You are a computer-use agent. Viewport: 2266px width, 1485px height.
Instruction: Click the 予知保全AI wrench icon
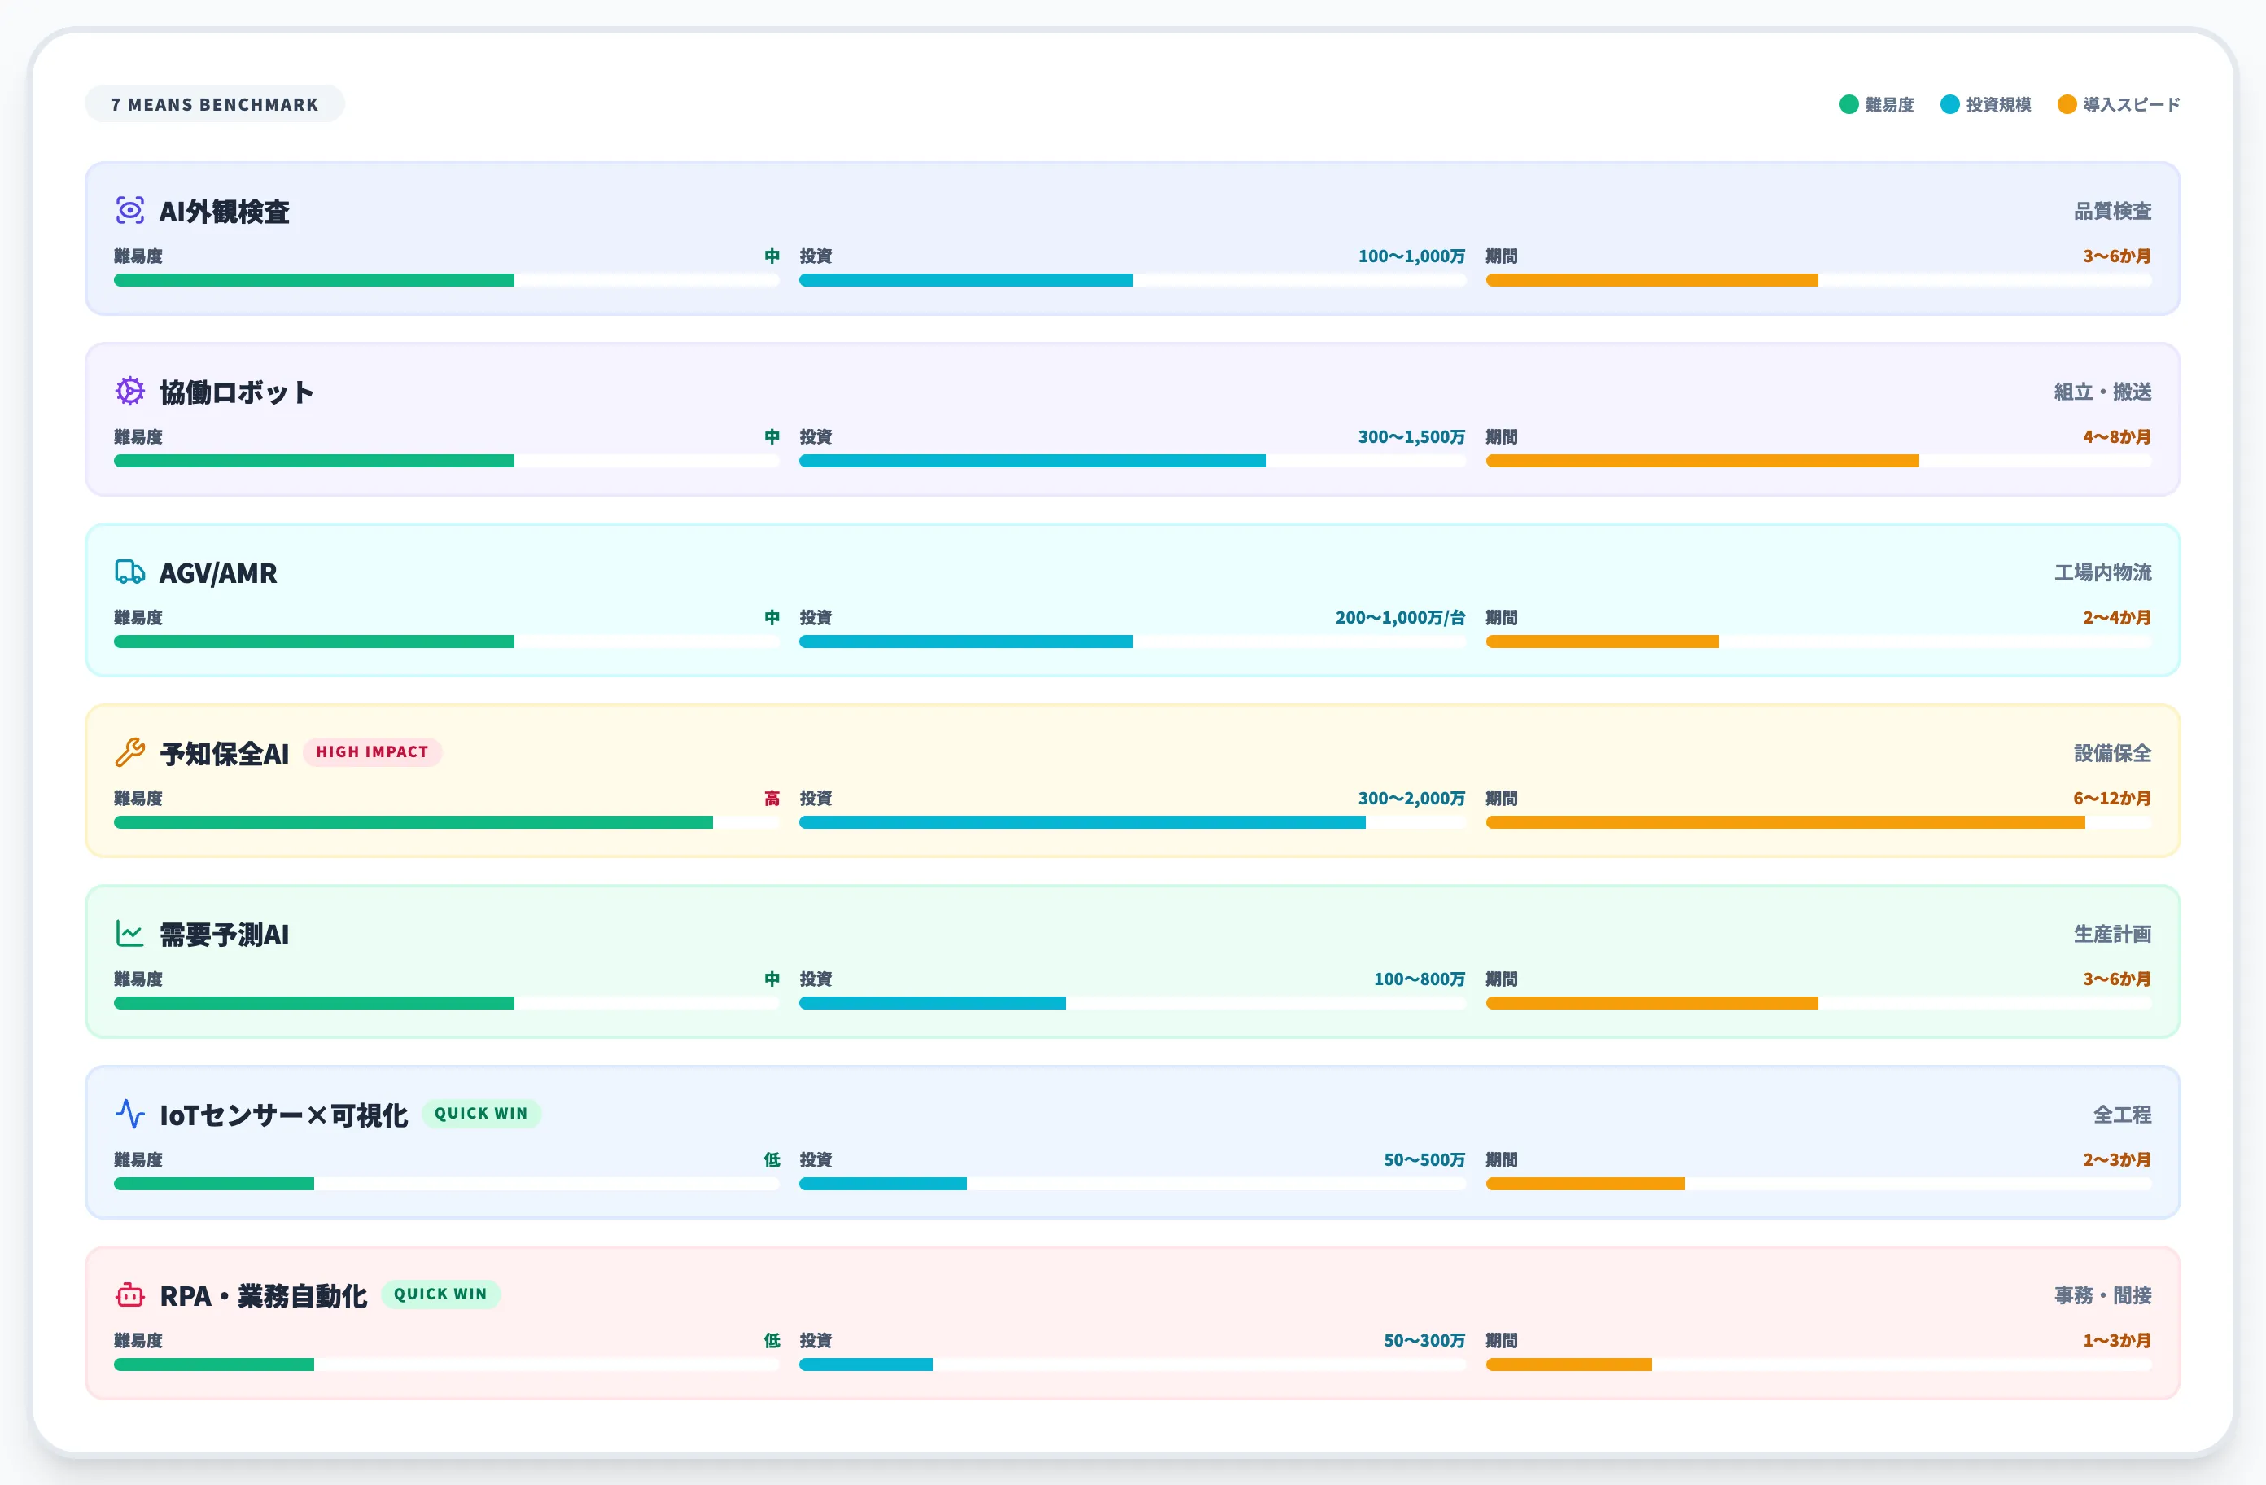pos(129,752)
